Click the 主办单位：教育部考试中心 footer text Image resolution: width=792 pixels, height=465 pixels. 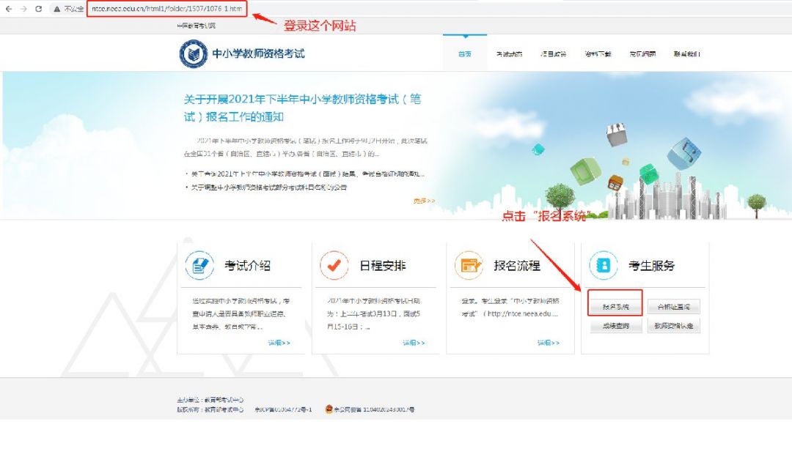tap(210, 399)
